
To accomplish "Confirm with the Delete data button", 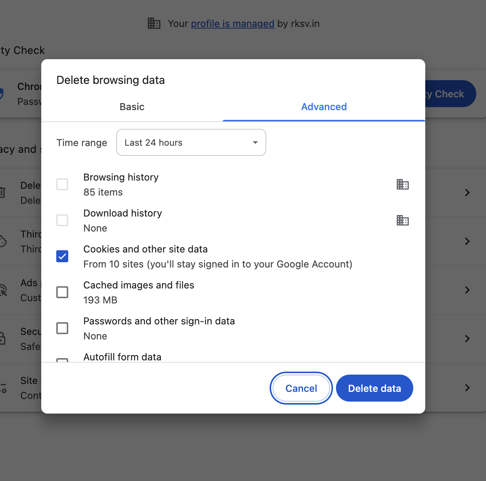I will coord(375,388).
